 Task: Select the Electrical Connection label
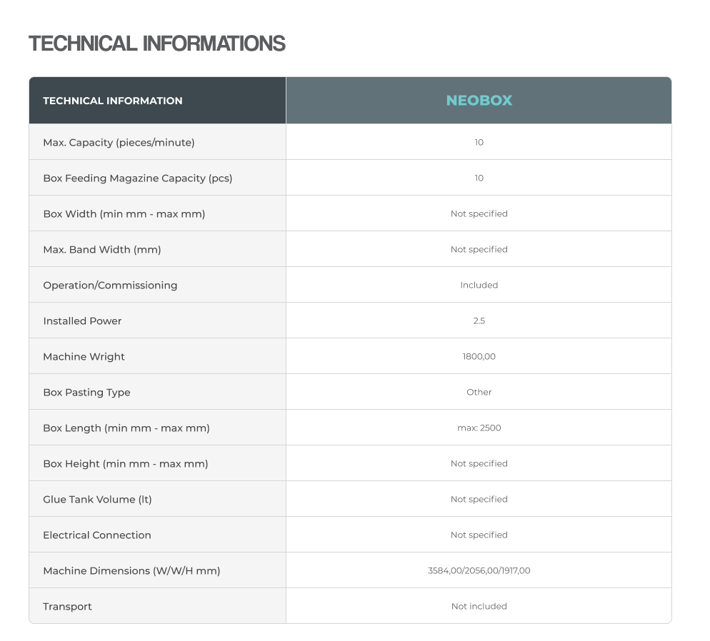pyautogui.click(x=97, y=535)
